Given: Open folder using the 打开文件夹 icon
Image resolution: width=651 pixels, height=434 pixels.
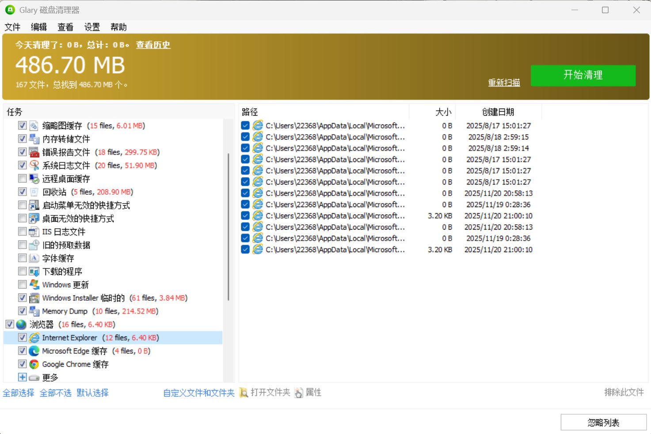Looking at the screenshot, I should click(244, 392).
